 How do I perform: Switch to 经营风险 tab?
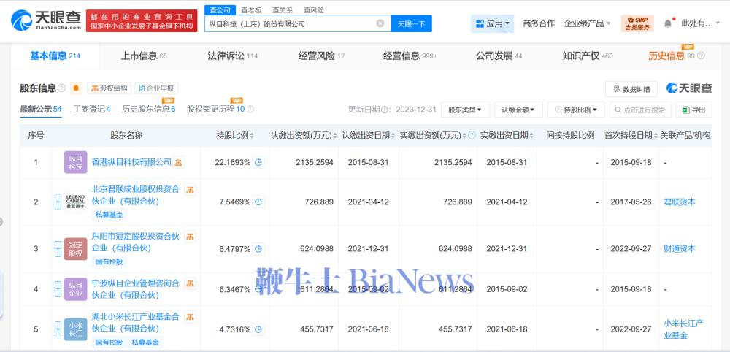coord(321,56)
